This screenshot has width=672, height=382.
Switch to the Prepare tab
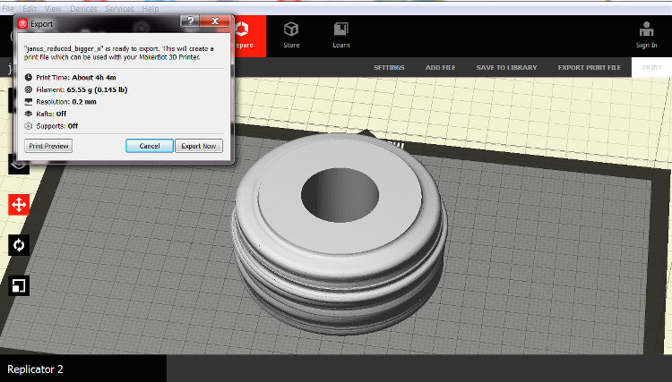pyautogui.click(x=250, y=37)
